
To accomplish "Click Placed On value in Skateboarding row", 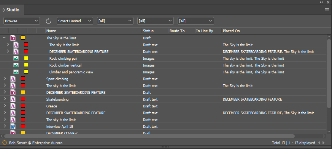I will (x=252, y=99).
